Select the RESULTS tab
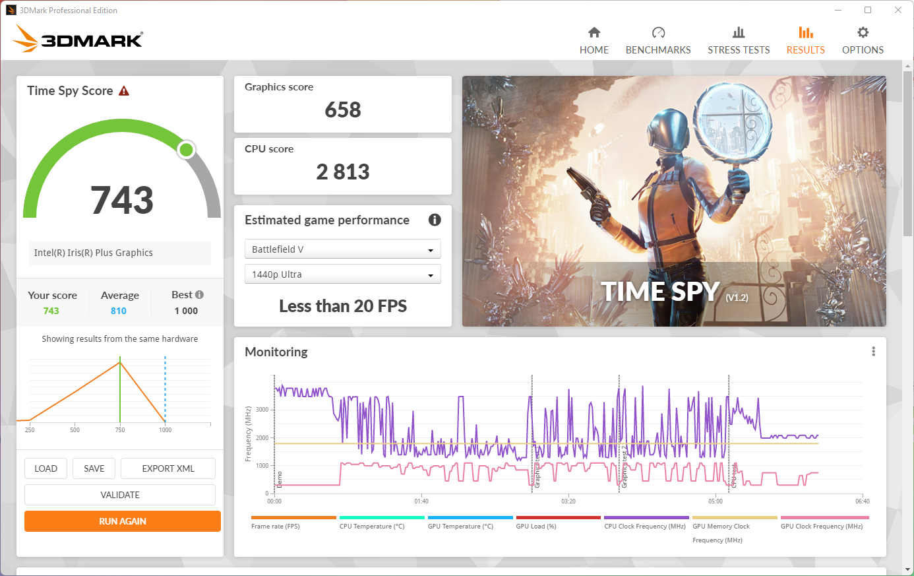The width and height of the screenshot is (914, 576). point(806,40)
